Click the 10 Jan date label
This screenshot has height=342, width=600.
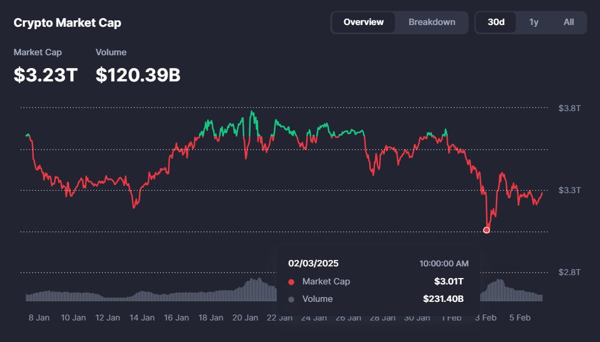click(x=73, y=318)
